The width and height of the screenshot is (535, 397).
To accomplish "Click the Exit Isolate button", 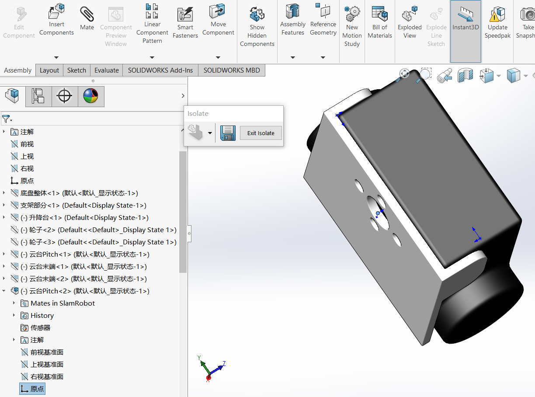I will [261, 133].
